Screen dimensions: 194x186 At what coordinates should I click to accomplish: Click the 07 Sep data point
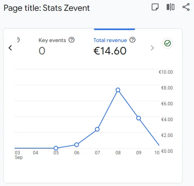point(97,129)
